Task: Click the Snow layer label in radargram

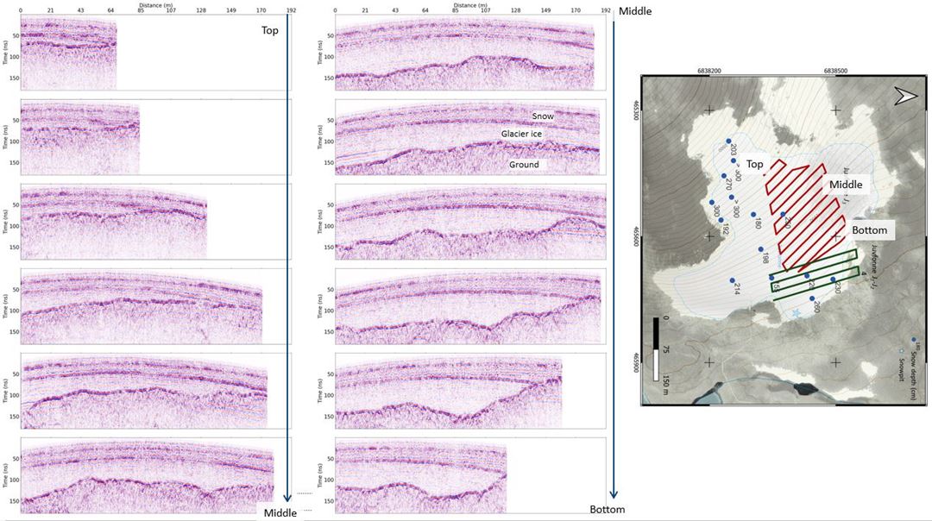Action: tap(543, 116)
